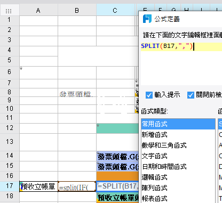Select row 17 header
This screenshot has height=203, width=222.
(10, 186)
